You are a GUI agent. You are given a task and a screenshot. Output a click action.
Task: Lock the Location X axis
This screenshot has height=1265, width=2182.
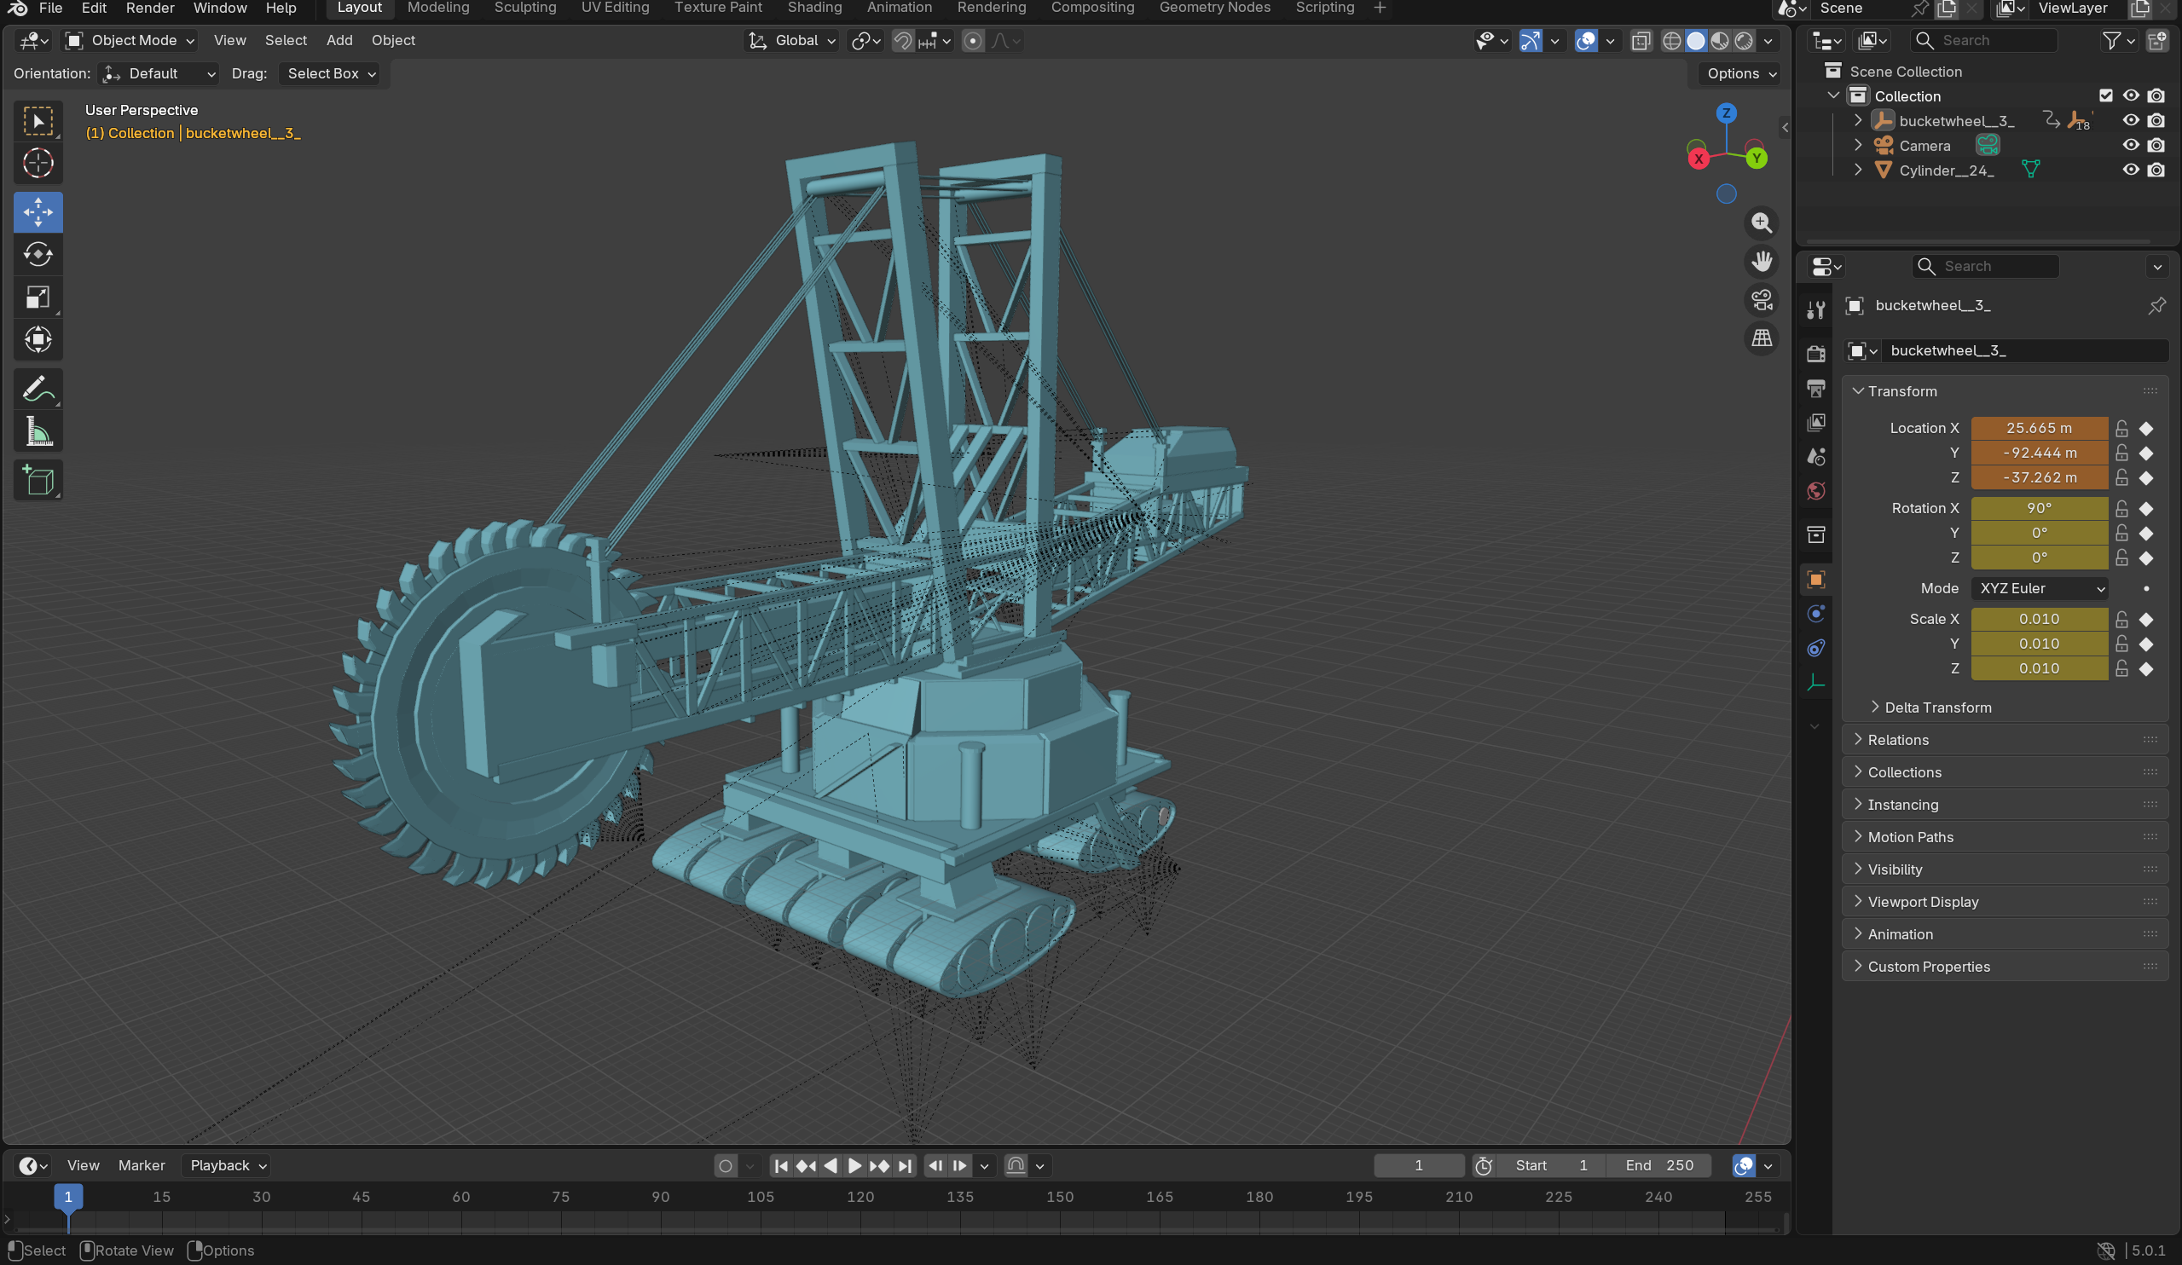pyautogui.click(x=2121, y=429)
